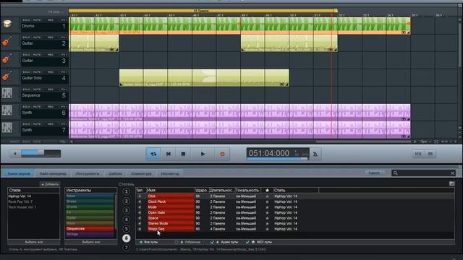Viewport: 463px width, 260px height.
Task: Open FX dropdown on Guitar track 3
Action: (64, 55)
